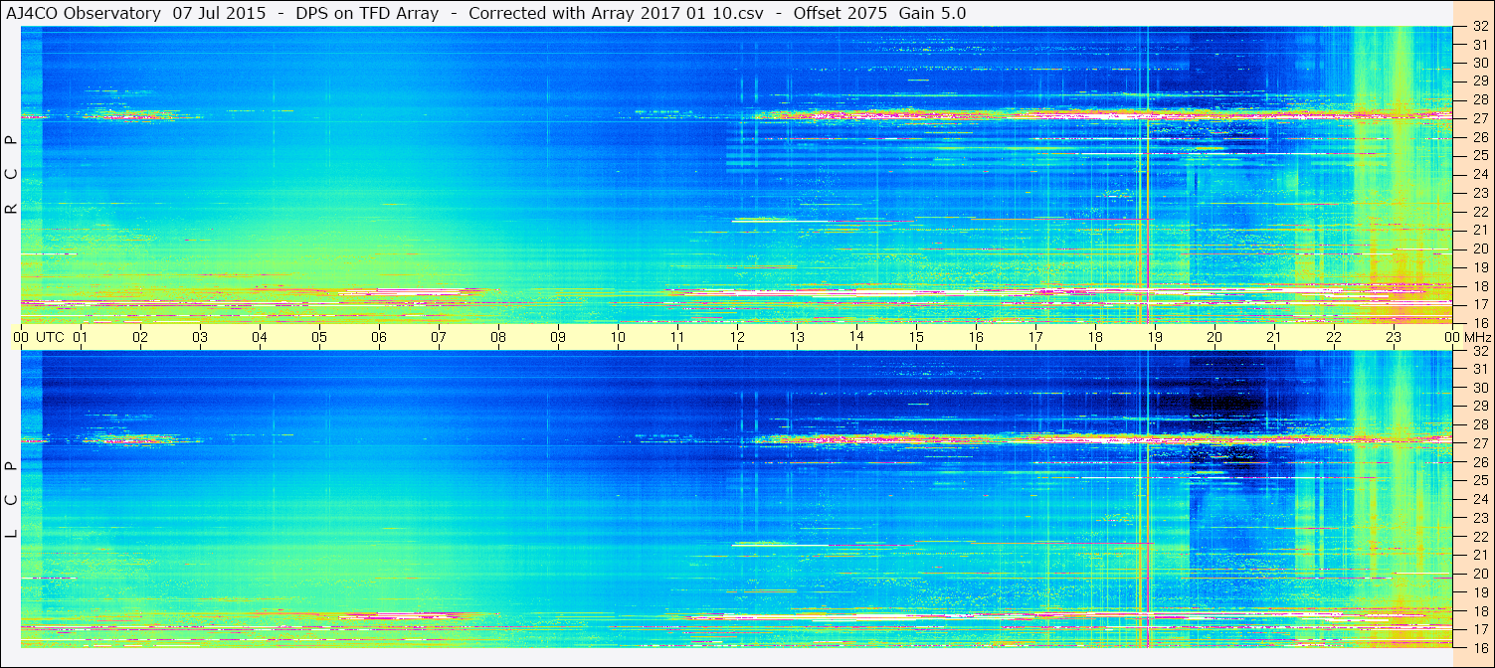Click the 22 MHz label on RCP scale
Image resolution: width=1495 pixels, height=668 pixels.
coord(1480,212)
